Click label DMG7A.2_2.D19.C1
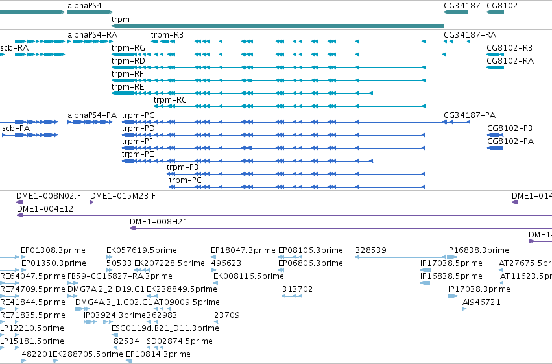Viewport: 552px width, 364px height. pyautogui.click(x=106, y=289)
